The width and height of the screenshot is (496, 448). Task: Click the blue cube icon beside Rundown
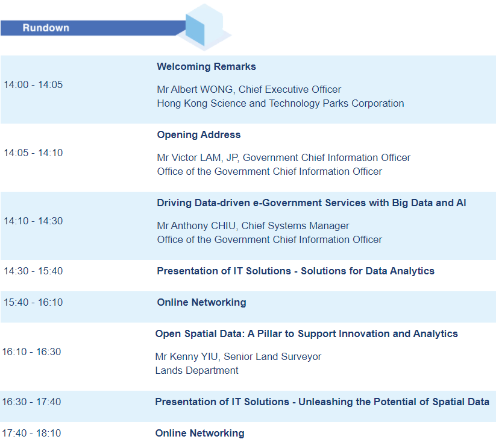tap(204, 28)
